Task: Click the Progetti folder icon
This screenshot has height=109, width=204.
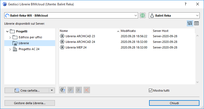Action: point(12,31)
